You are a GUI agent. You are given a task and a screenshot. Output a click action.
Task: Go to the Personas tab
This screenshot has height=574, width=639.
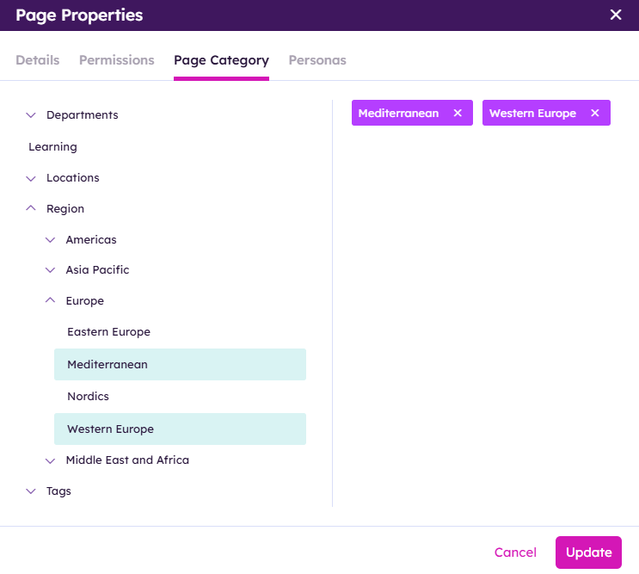pos(317,60)
